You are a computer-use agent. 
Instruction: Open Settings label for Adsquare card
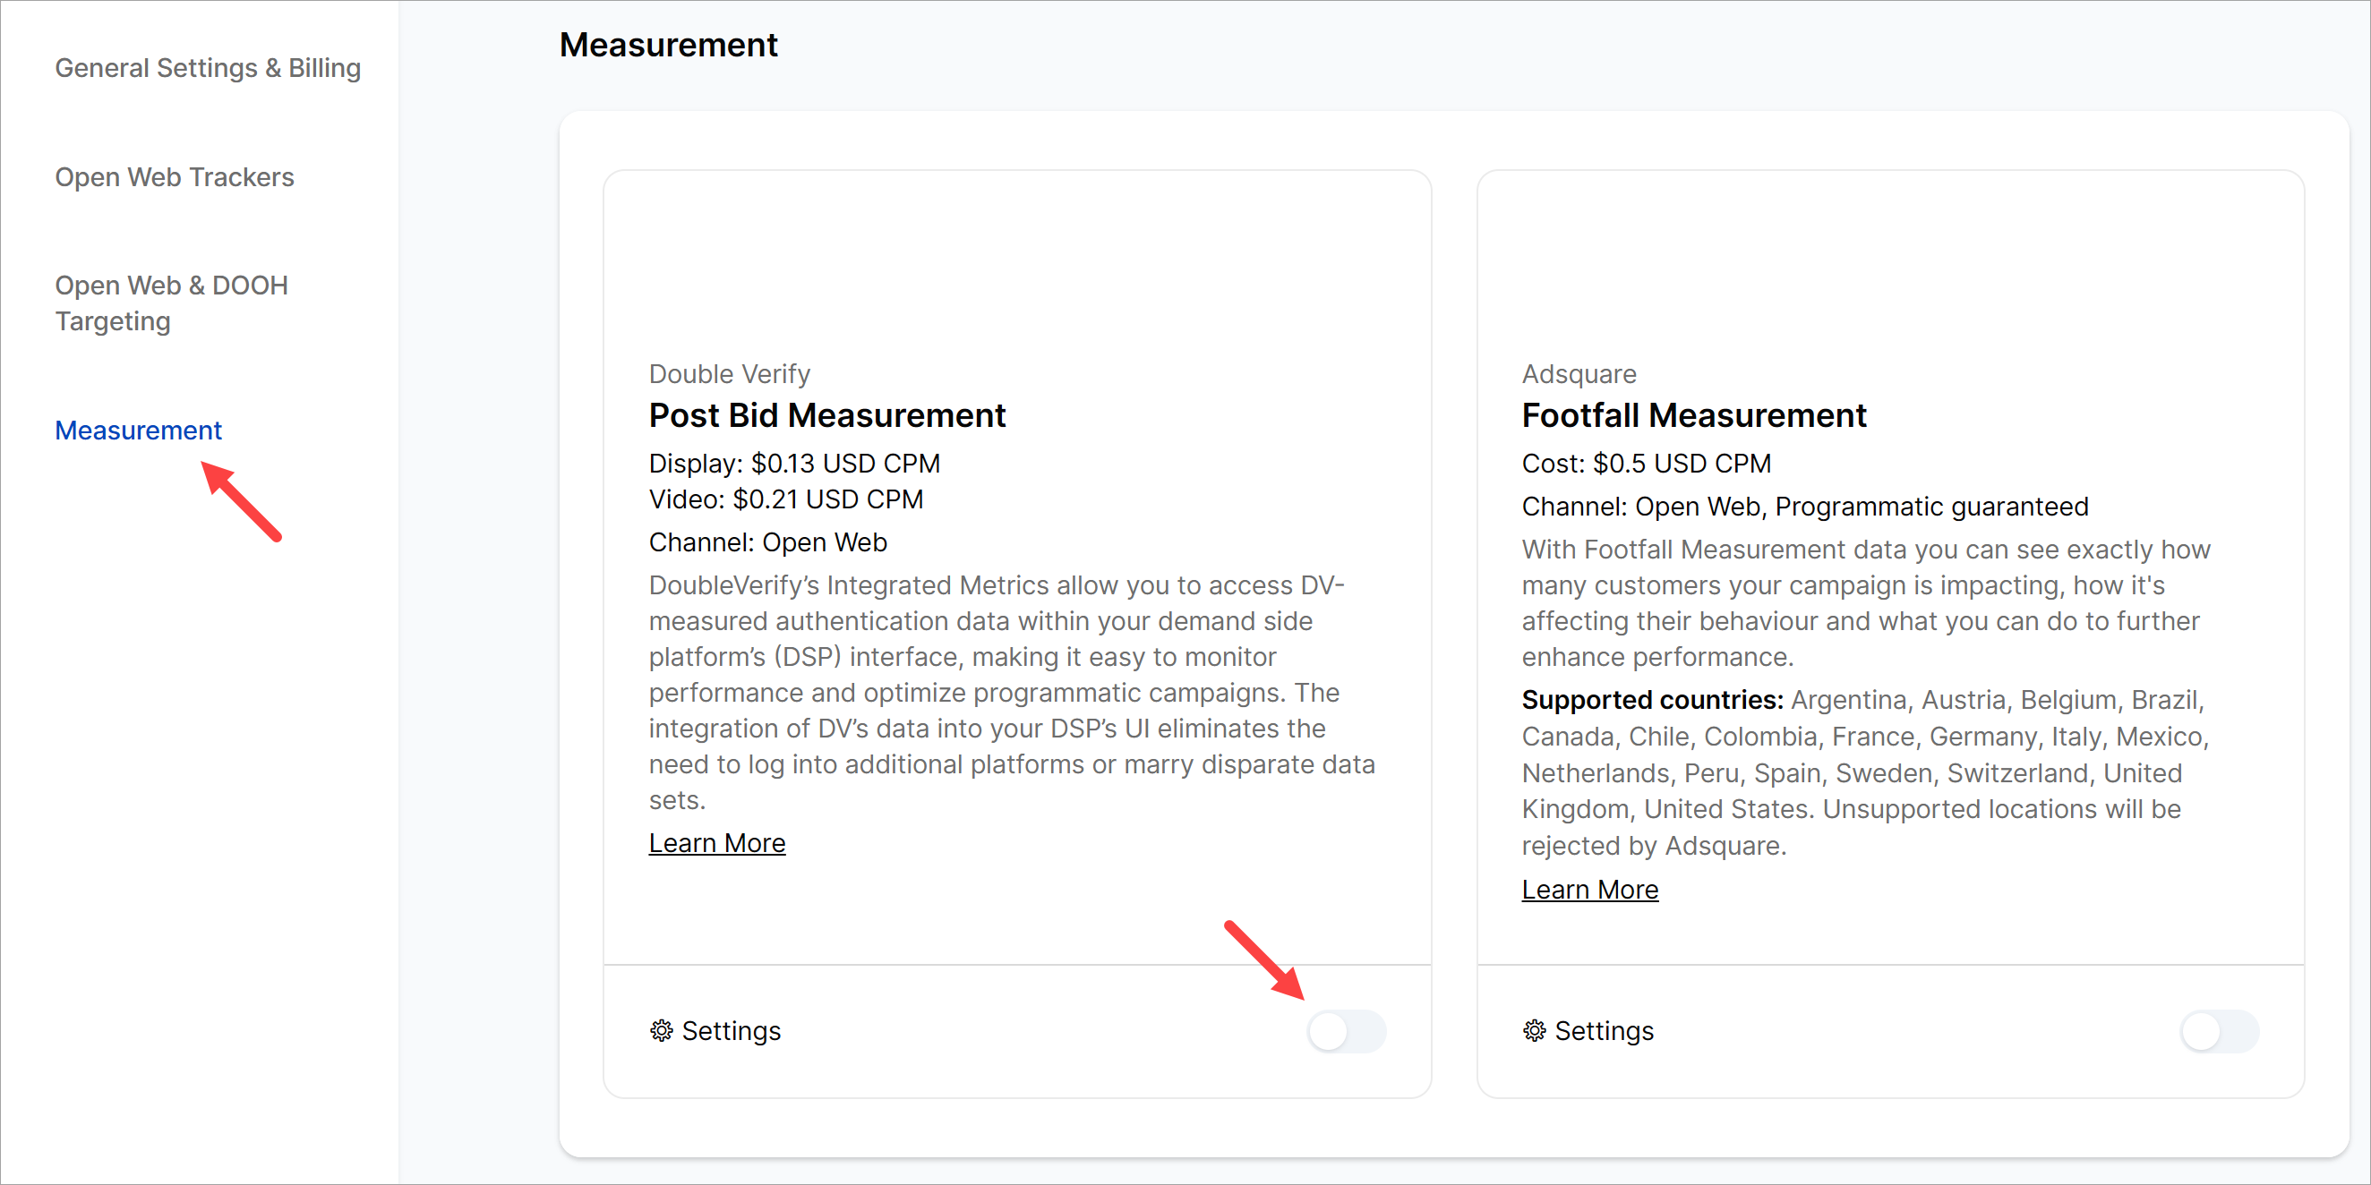(x=1604, y=1030)
